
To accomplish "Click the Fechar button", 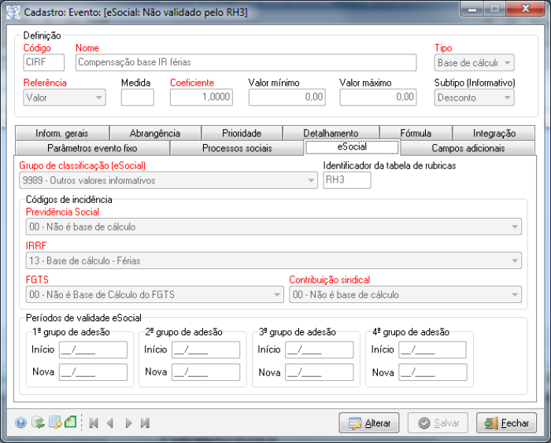I will pos(506,423).
